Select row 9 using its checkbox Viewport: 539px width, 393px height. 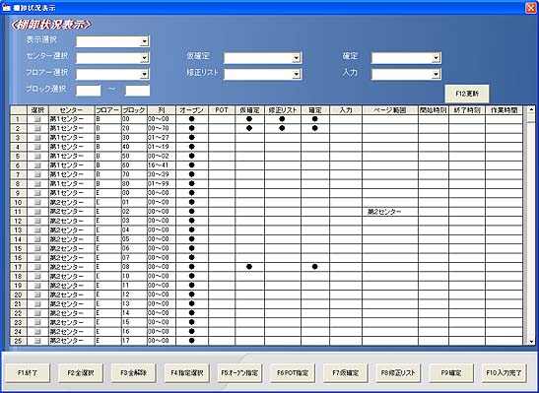click(x=37, y=193)
